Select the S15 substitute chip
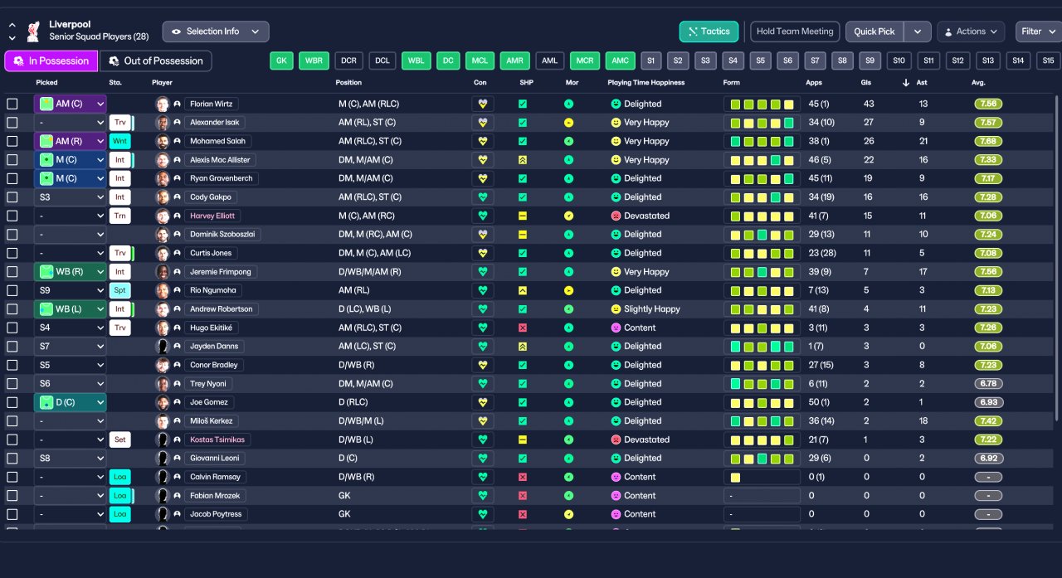Image resolution: width=1062 pixels, height=578 pixels. 1049,61
